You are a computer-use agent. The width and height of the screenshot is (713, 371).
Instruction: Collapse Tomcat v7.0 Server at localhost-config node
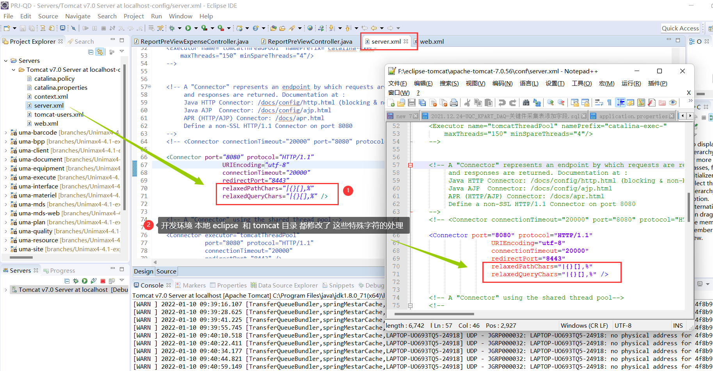click(x=14, y=69)
